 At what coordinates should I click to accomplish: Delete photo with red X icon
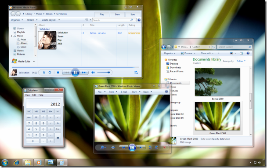click(165, 147)
